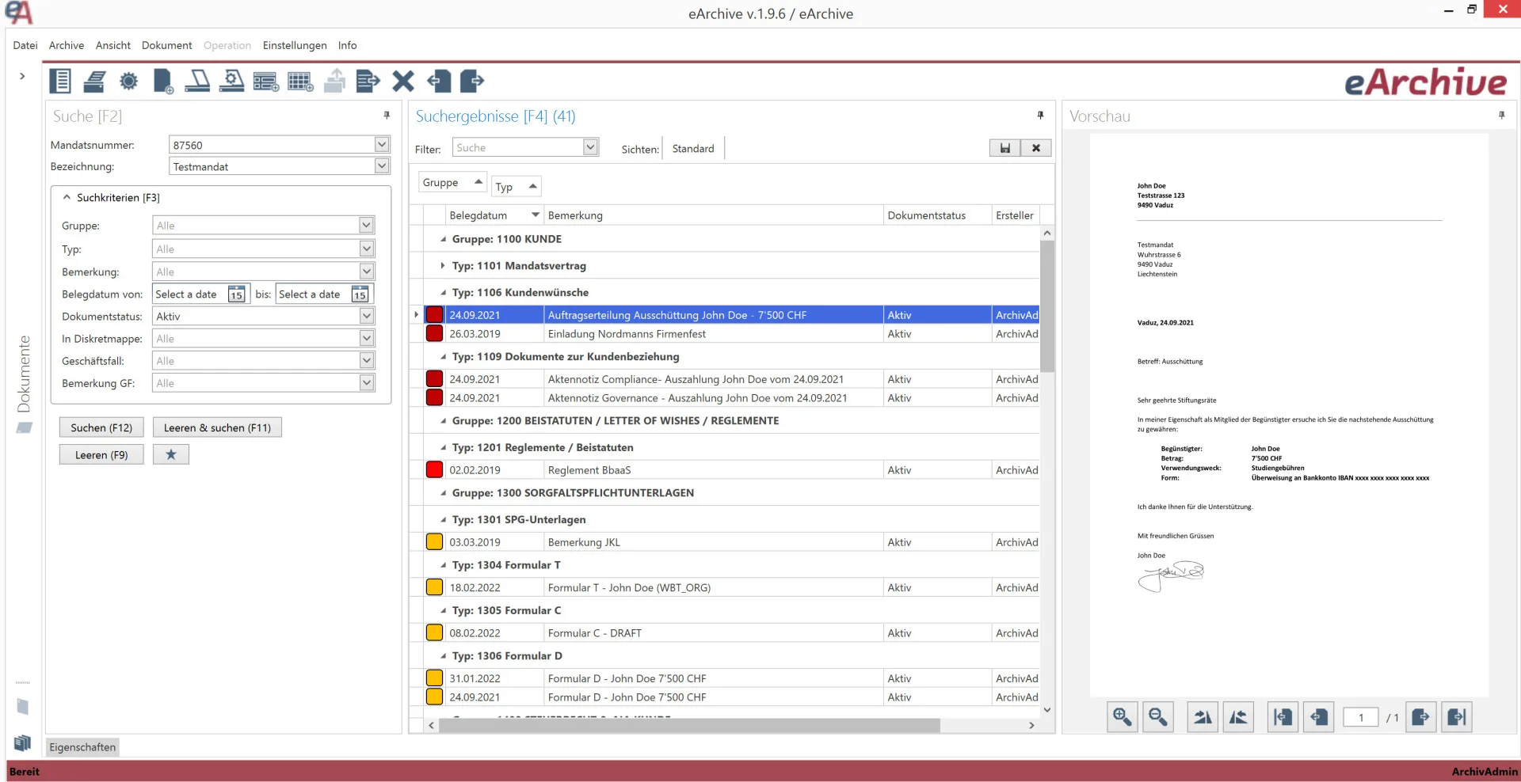1521x782 pixels.
Task: Save the current view layout
Action: [x=1005, y=148]
